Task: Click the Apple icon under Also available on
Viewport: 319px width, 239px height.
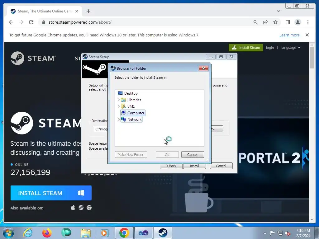Action: [x=73, y=208]
